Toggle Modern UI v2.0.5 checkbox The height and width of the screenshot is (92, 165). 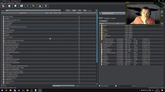click(x=4, y=81)
